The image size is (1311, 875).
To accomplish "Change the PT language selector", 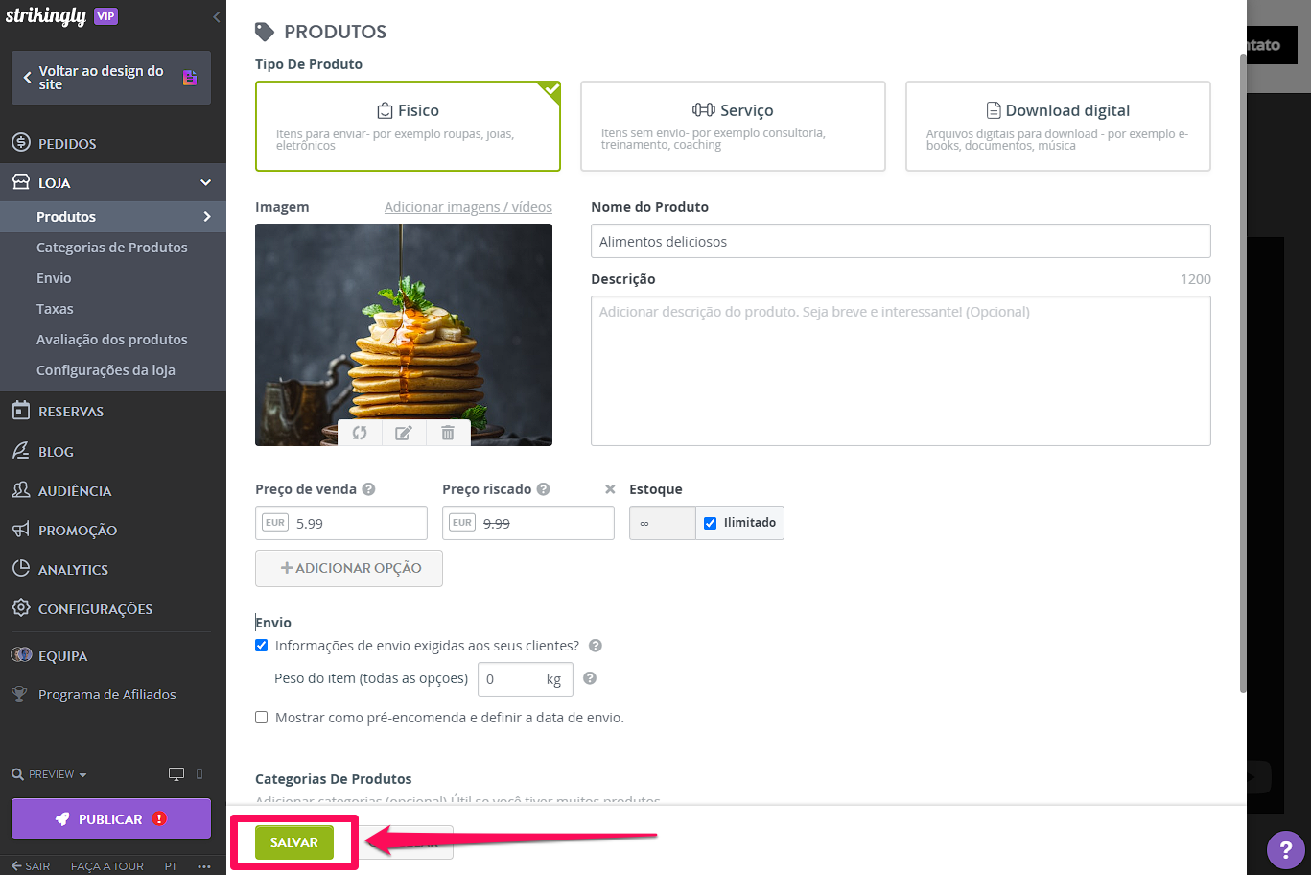I will tap(171, 866).
